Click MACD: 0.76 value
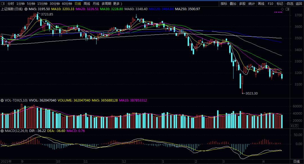Viewport: 304px width, 164px height. (x=76, y=131)
